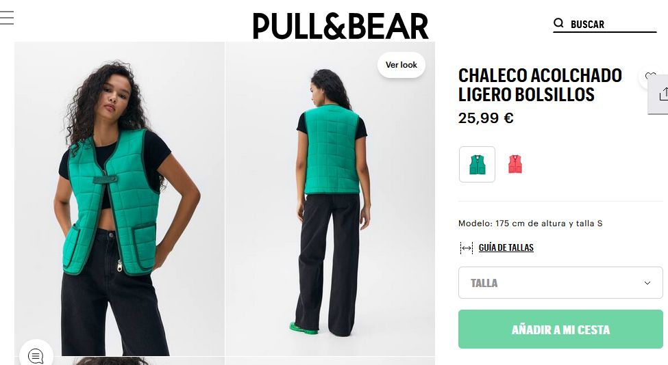Click the model height and size info
668x365 pixels.
tap(530, 224)
